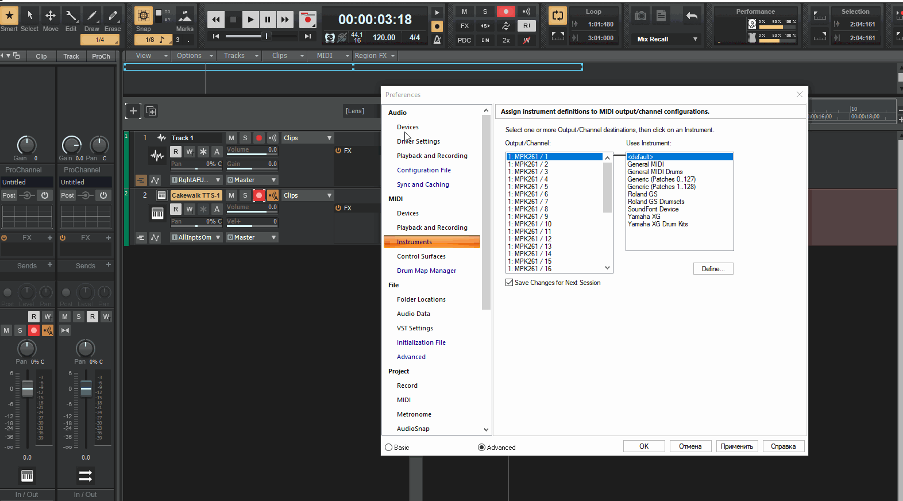The width and height of the screenshot is (903, 501).
Task: Mute Track 1 with M button
Action: [x=231, y=138]
